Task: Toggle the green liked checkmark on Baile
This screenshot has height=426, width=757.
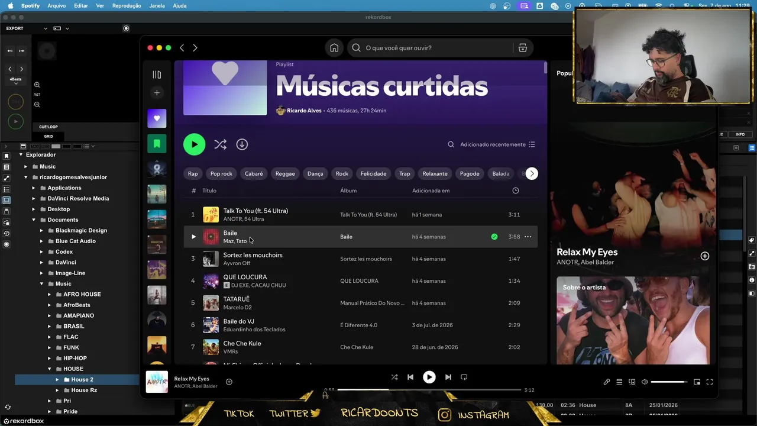Action: click(x=494, y=237)
